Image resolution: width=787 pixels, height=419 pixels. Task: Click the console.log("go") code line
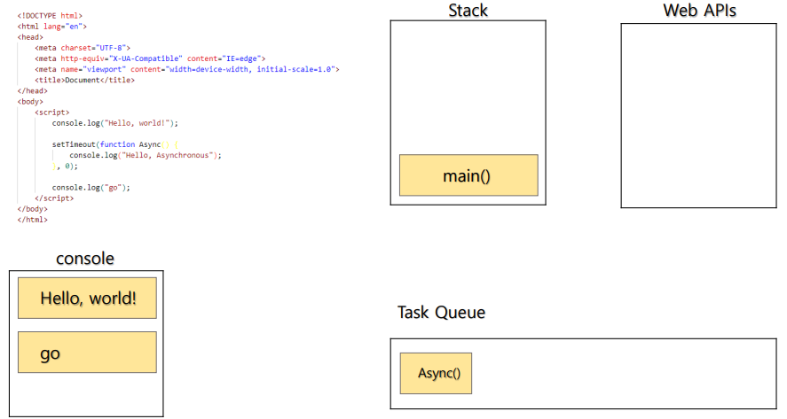point(91,188)
